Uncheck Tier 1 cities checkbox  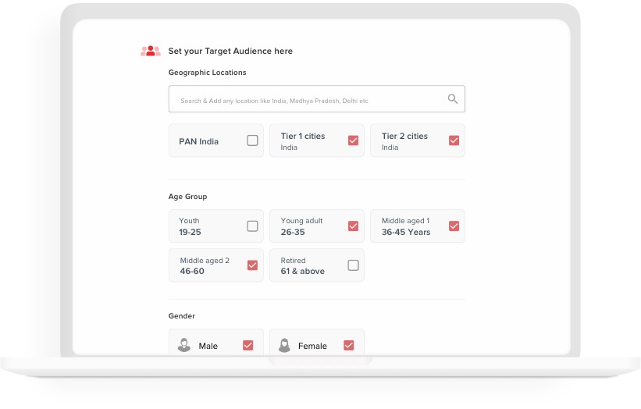tap(353, 140)
